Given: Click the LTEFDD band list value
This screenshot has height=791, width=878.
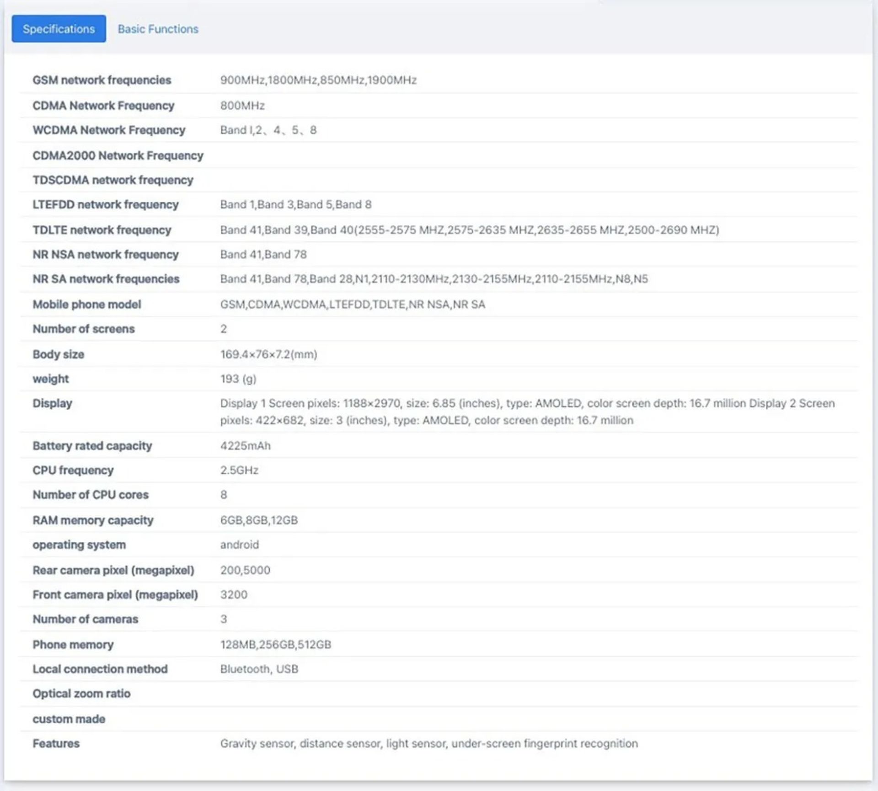Looking at the screenshot, I should click(x=295, y=204).
